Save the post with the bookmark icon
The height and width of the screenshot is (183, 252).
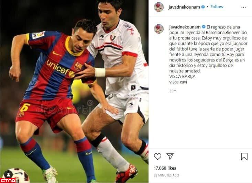[x=244, y=156]
